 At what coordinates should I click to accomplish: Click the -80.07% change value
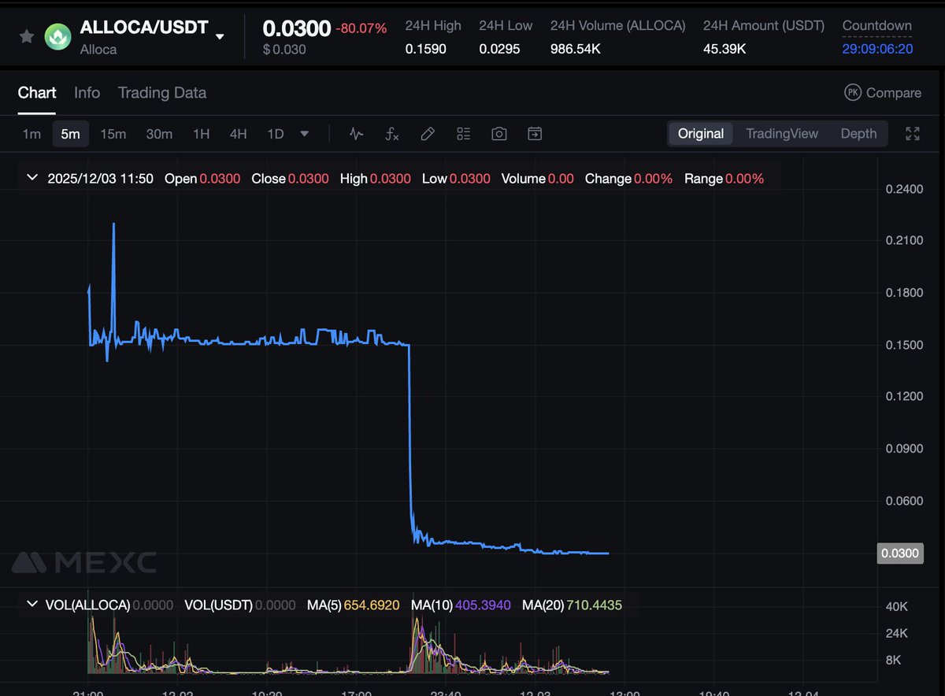pos(361,29)
